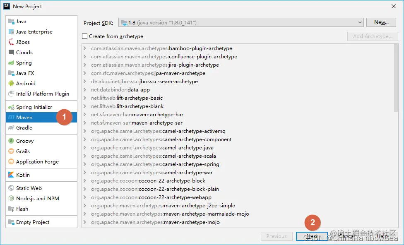
Task: Expand jpa-maven-archetype entry
Action: coord(84,73)
